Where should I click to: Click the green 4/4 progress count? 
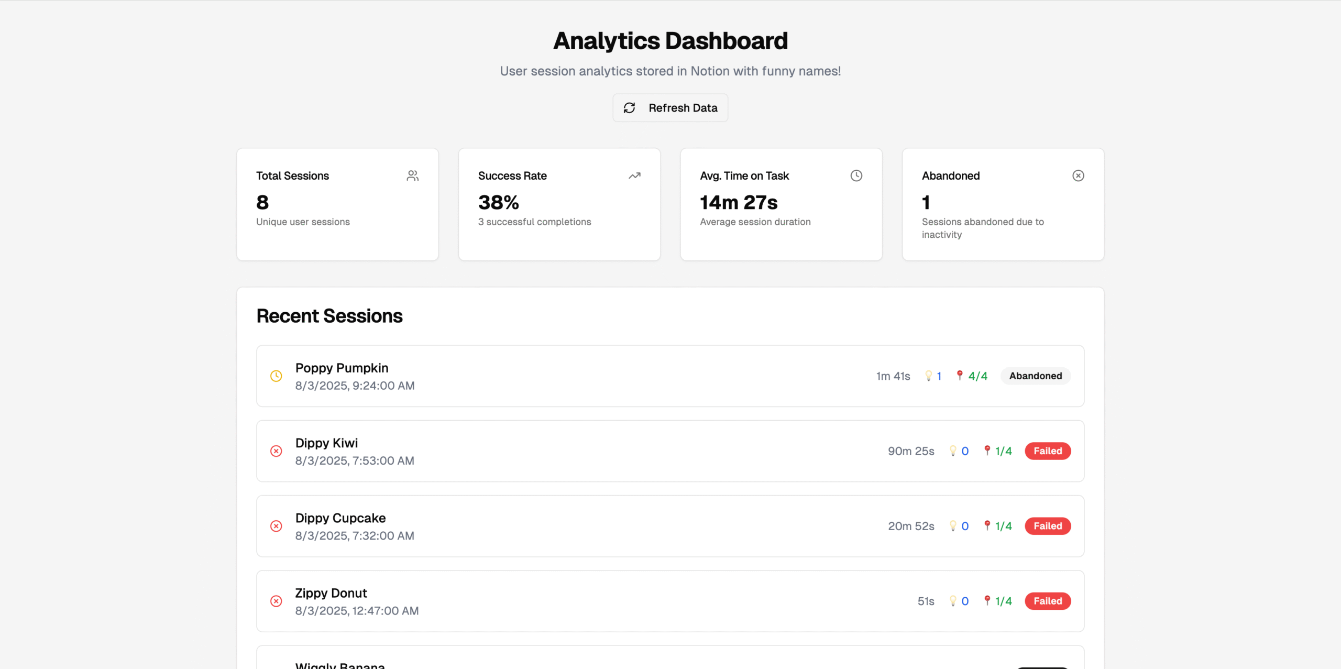pos(977,376)
